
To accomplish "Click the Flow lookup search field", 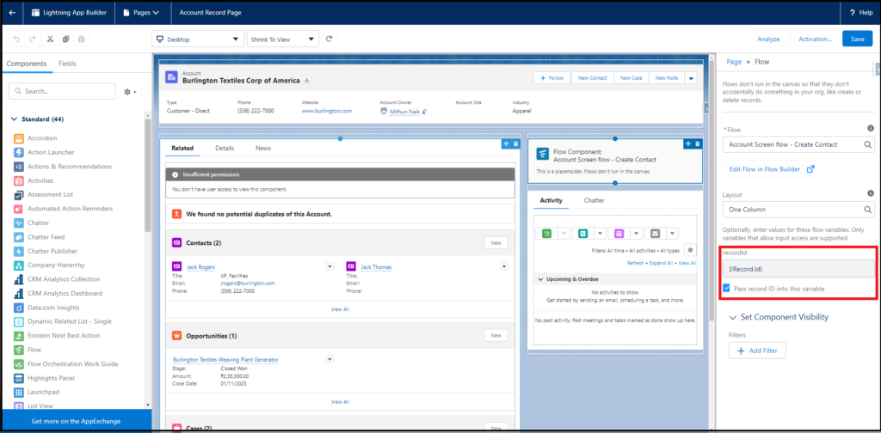I will point(798,144).
